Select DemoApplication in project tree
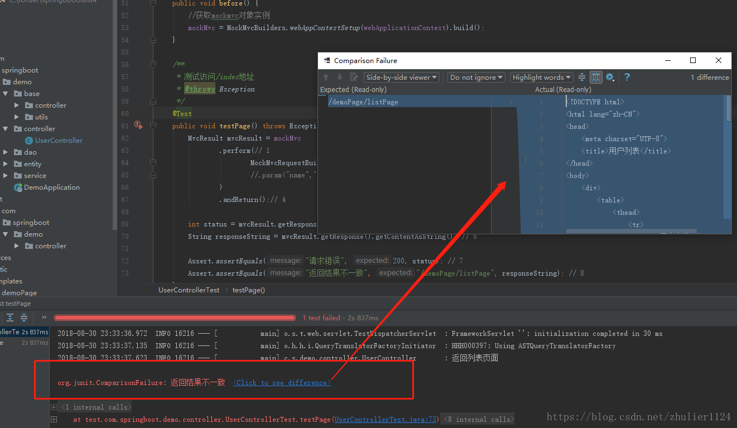This screenshot has width=737, height=428. tap(52, 187)
